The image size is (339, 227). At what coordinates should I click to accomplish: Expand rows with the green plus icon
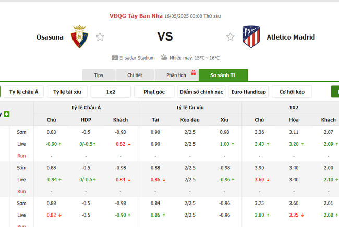pos(7,114)
